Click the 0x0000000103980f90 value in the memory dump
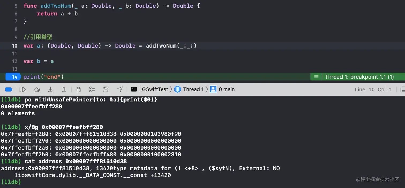The width and height of the screenshot is (405, 188). point(151,134)
